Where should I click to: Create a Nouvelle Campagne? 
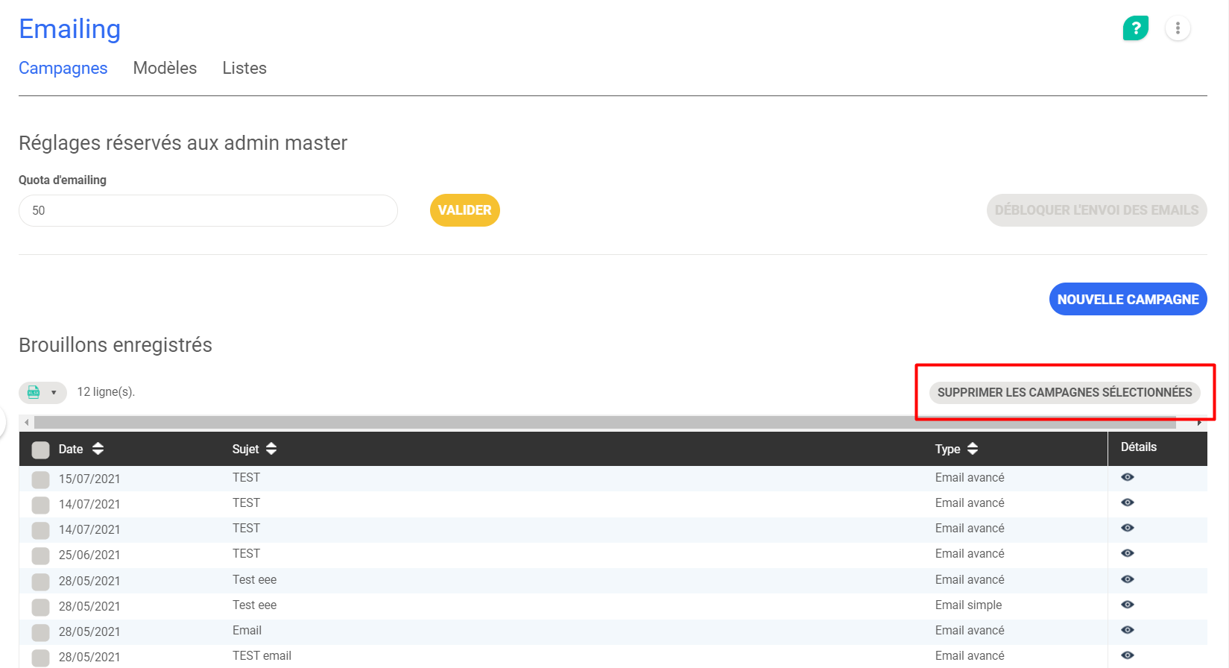click(x=1128, y=299)
